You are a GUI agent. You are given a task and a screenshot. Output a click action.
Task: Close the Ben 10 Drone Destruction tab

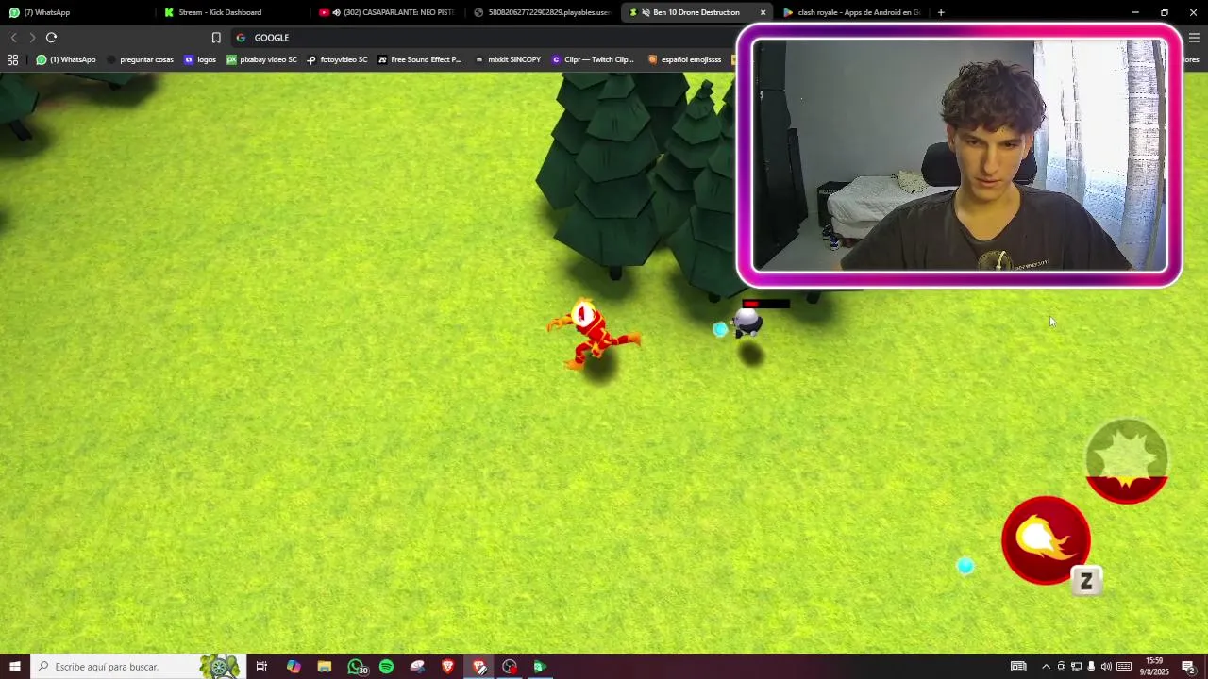click(763, 12)
